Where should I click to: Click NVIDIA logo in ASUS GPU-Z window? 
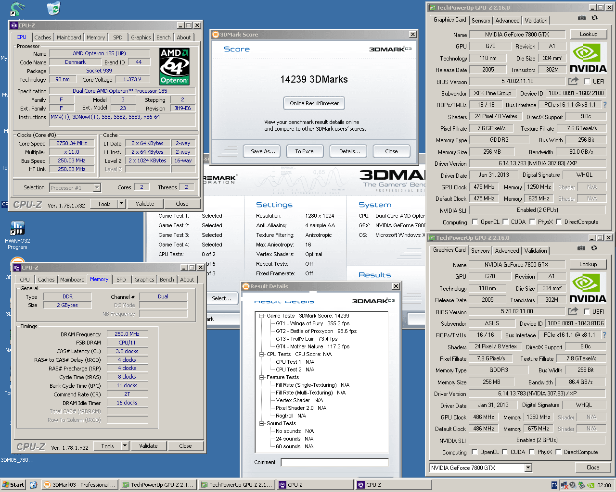(x=588, y=287)
